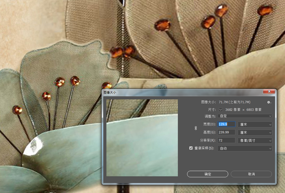Focus the 高度 field showing 239.99
This screenshot has width=285, height=193.
pos(226,132)
